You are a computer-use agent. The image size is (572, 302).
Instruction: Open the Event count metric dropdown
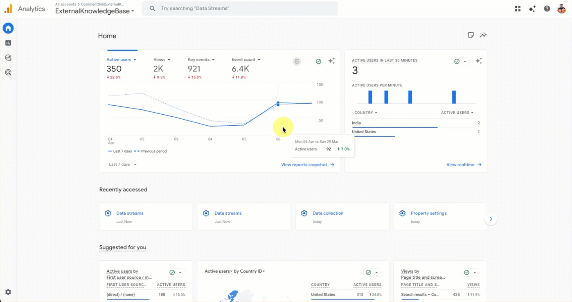coord(246,60)
